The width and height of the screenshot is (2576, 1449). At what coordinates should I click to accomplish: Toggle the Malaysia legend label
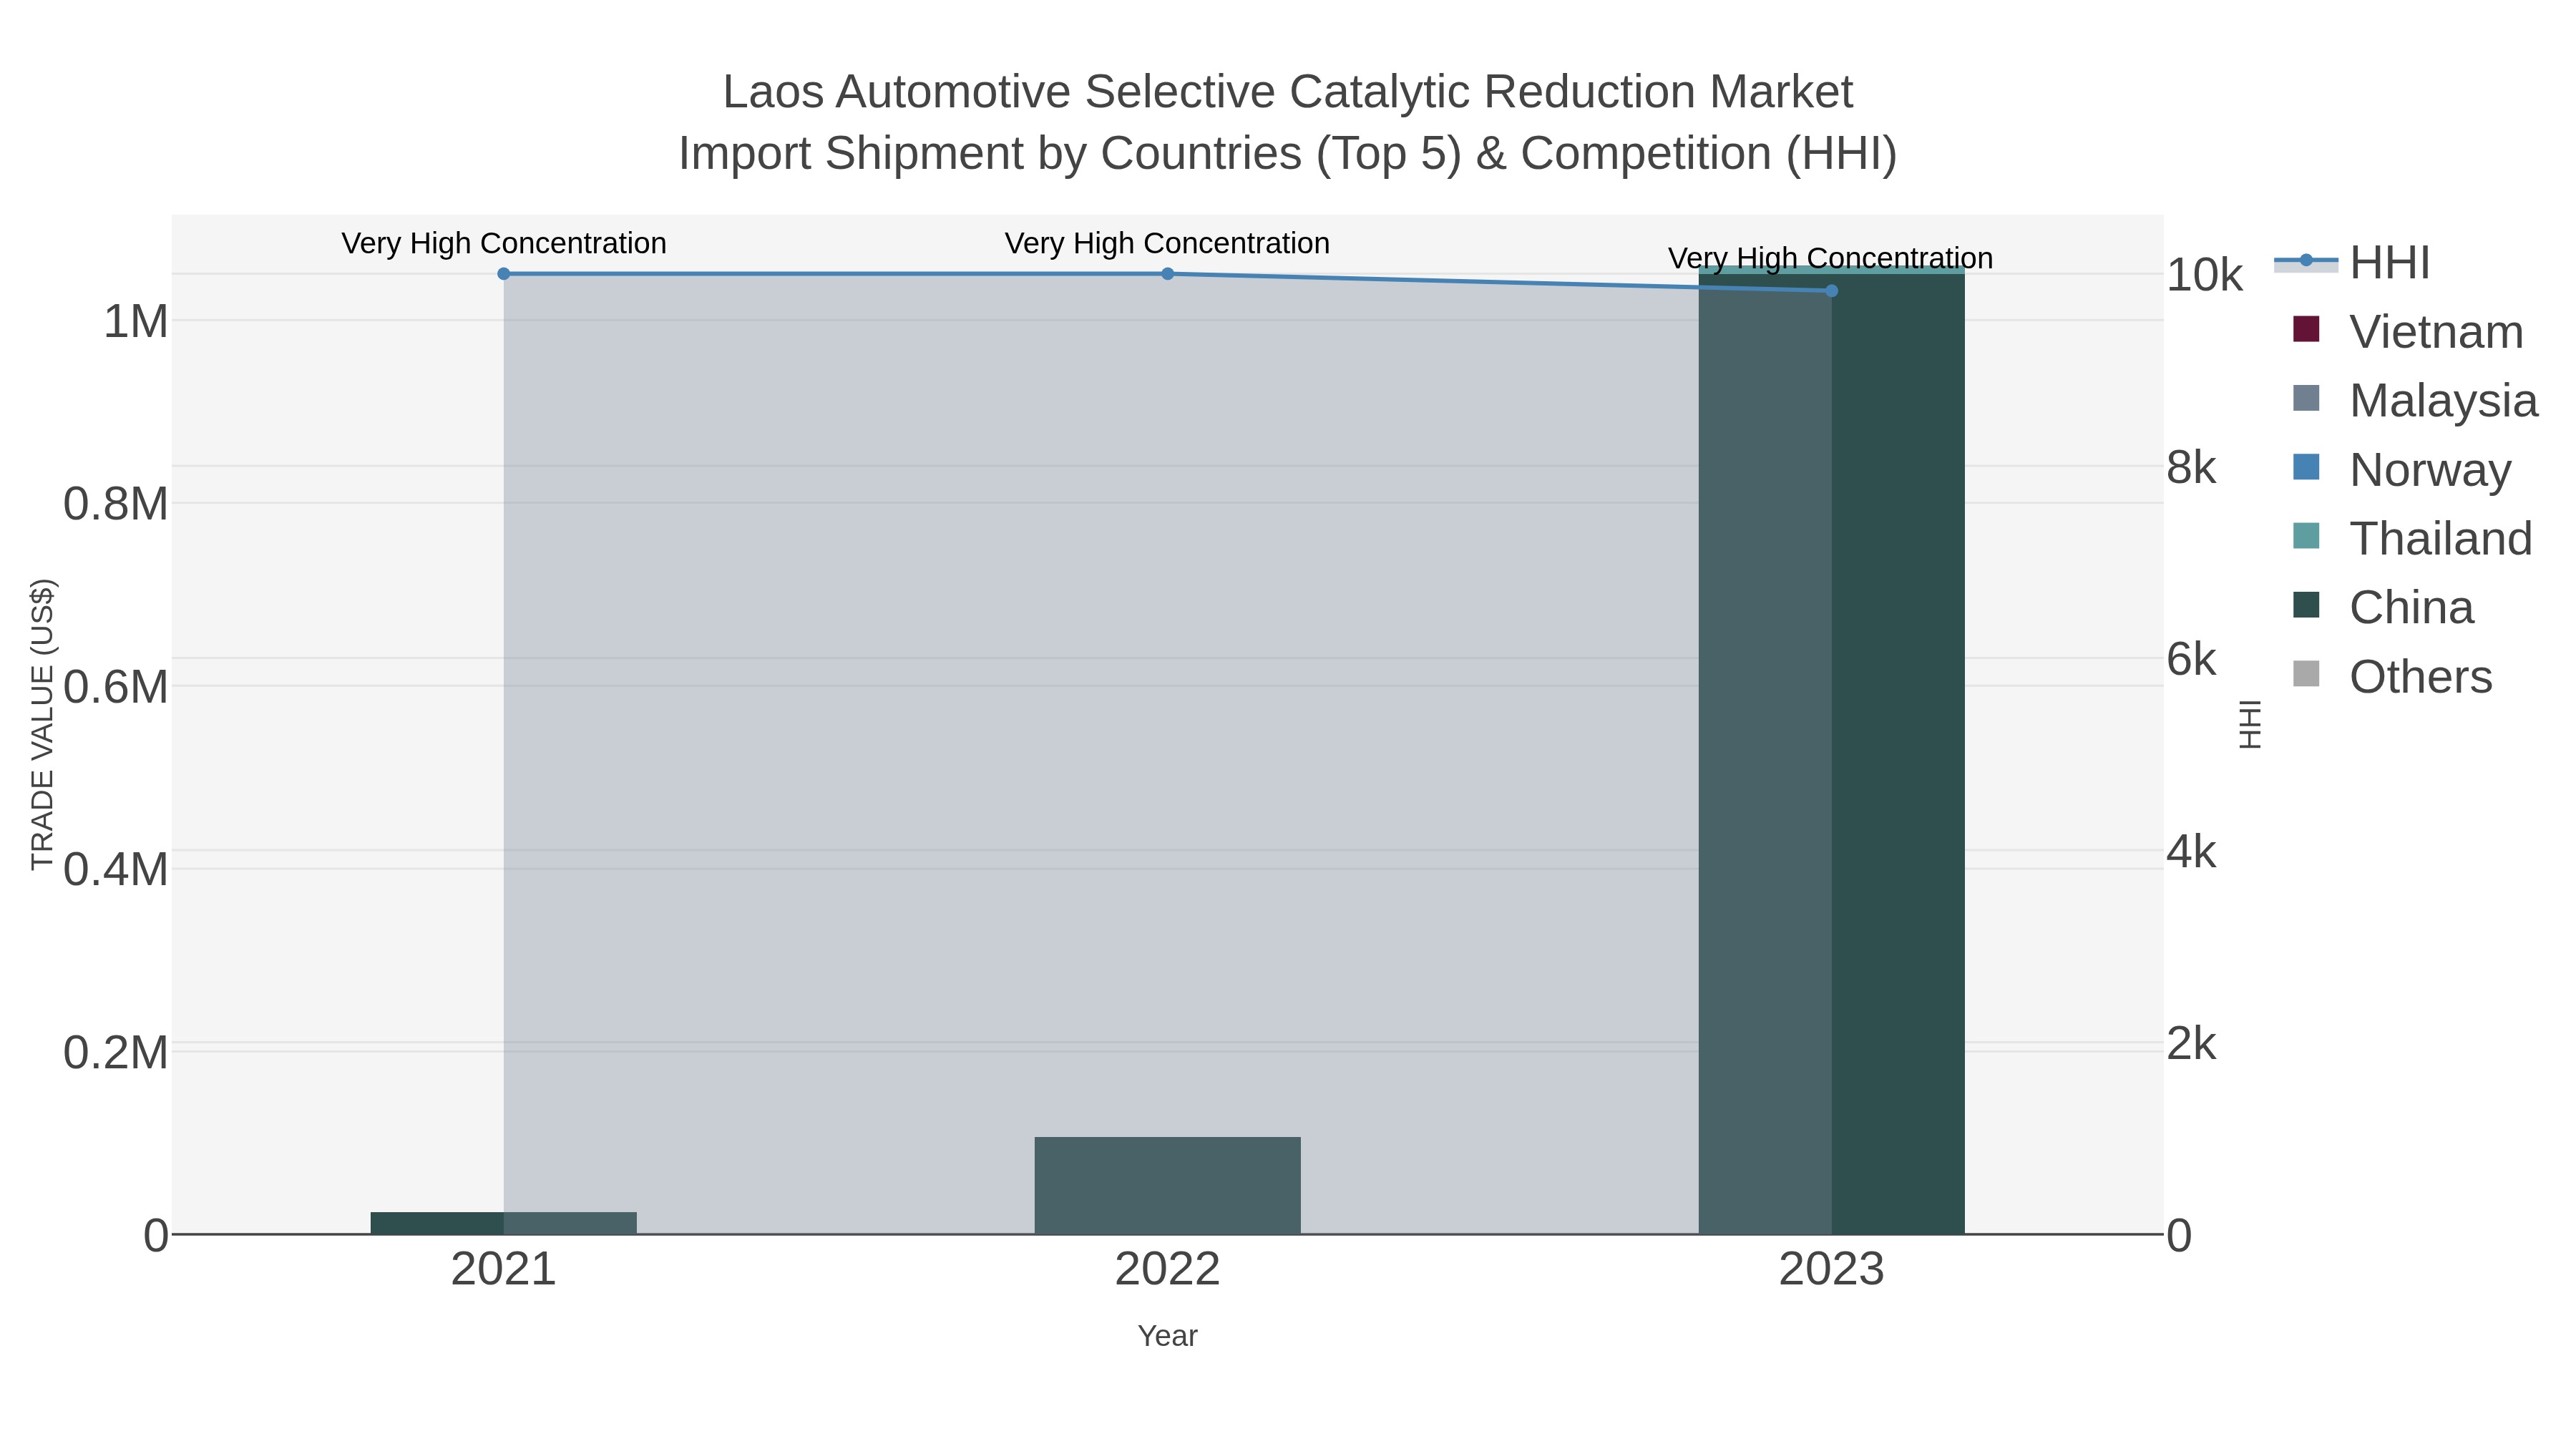(2443, 401)
